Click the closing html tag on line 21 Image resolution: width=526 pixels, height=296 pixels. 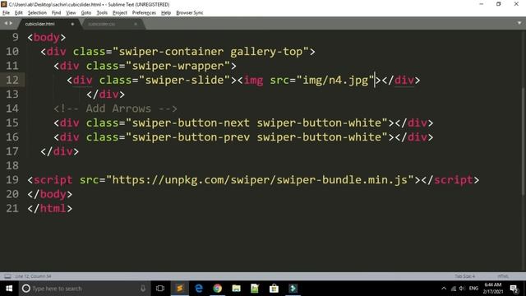click(x=49, y=208)
